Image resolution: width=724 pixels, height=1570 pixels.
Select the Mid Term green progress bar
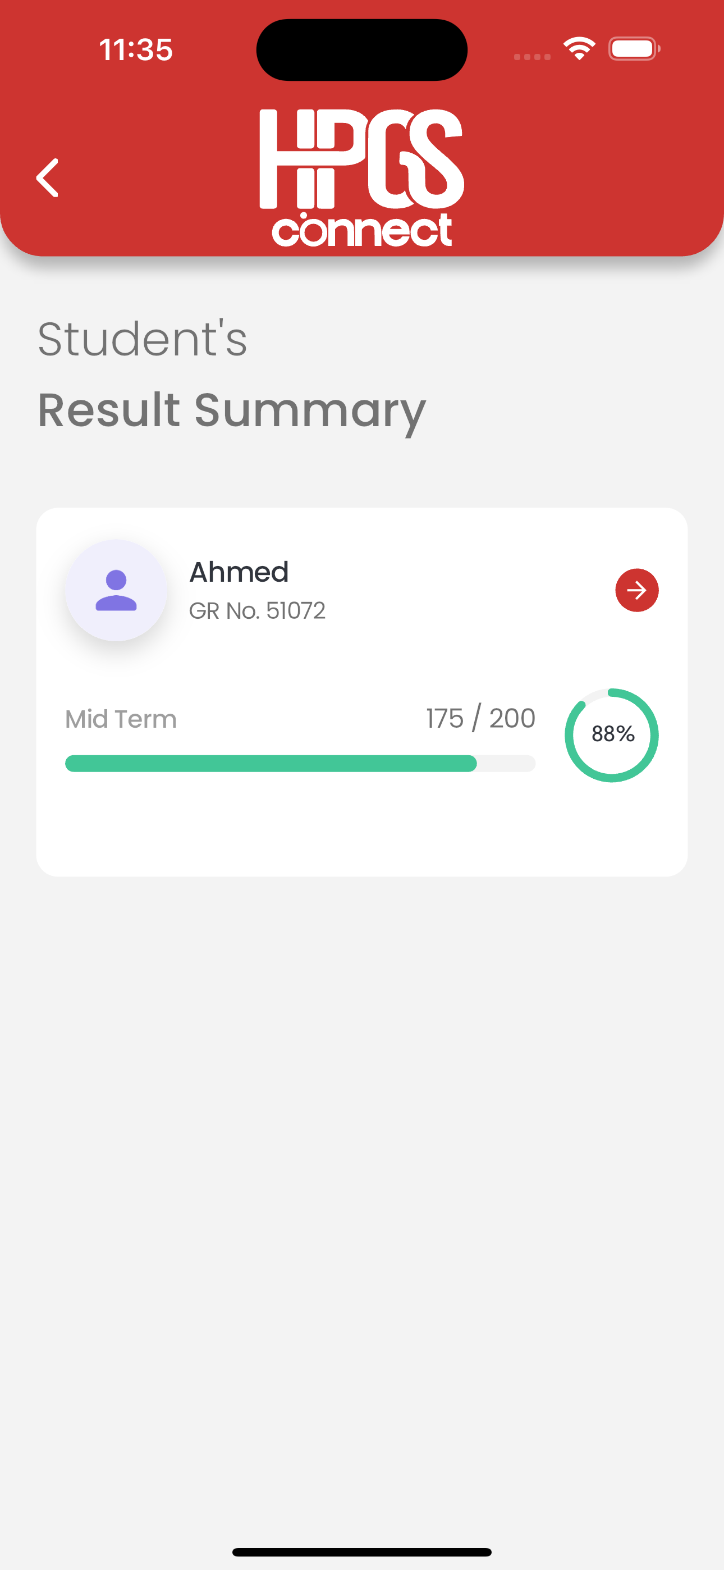pos(300,763)
